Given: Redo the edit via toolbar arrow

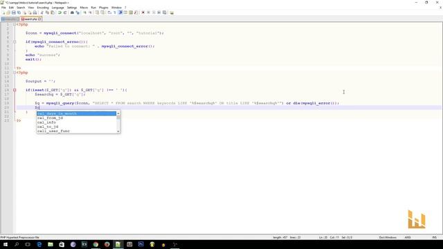Looking at the screenshot, I should click(65, 12).
